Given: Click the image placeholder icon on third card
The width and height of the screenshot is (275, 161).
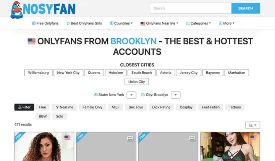Looking at the screenshot, I should (192, 138).
